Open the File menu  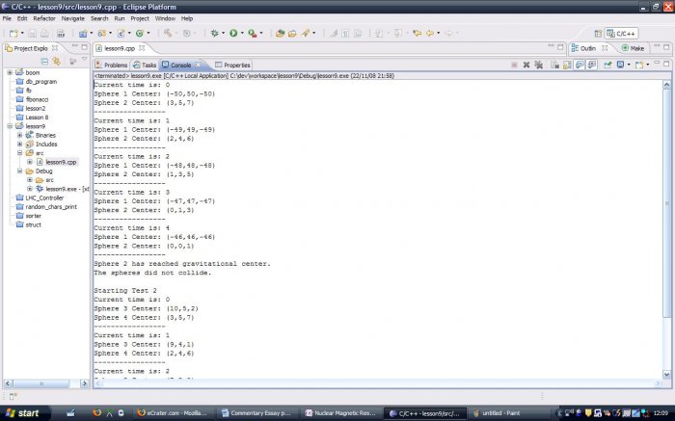(7, 18)
